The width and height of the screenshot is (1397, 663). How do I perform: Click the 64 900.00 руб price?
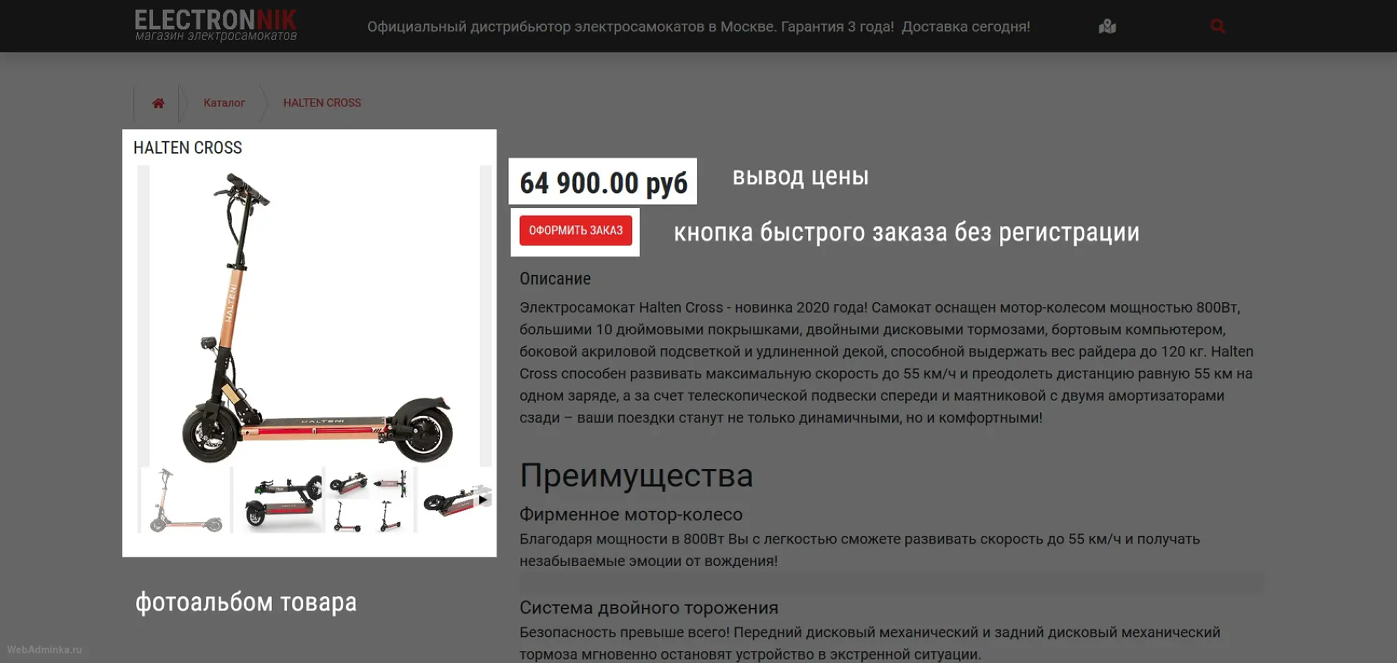point(604,183)
